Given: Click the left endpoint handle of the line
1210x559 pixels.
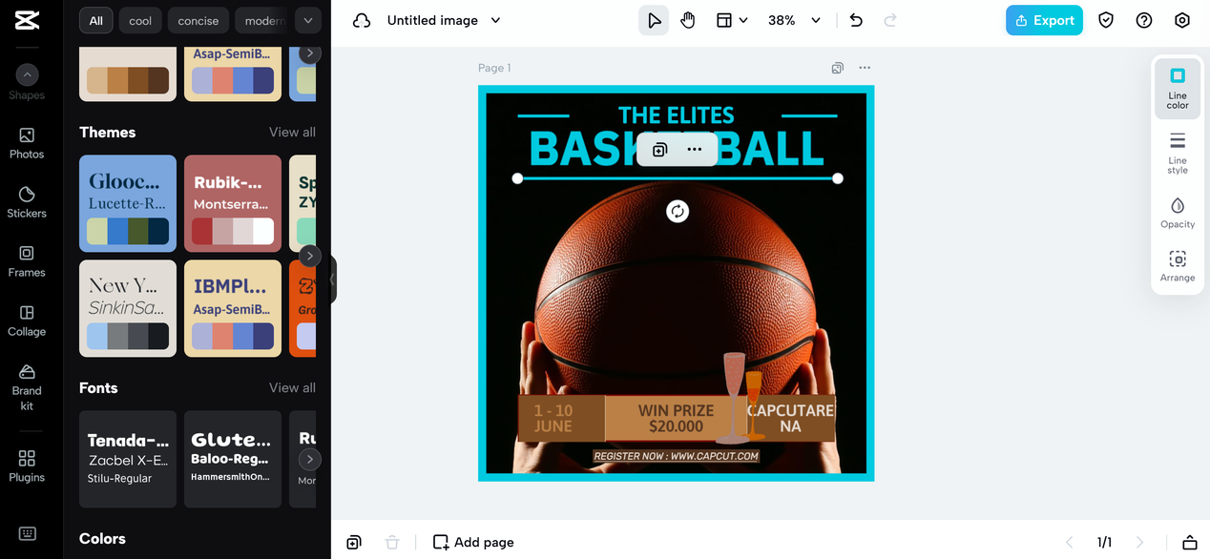Looking at the screenshot, I should [x=517, y=178].
